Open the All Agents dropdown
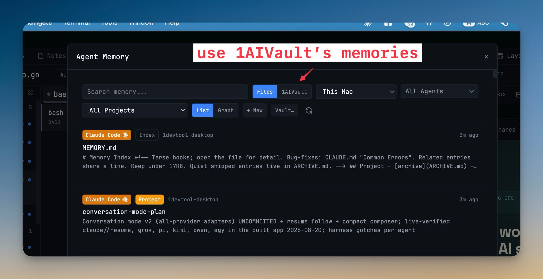The image size is (543, 279). click(439, 91)
